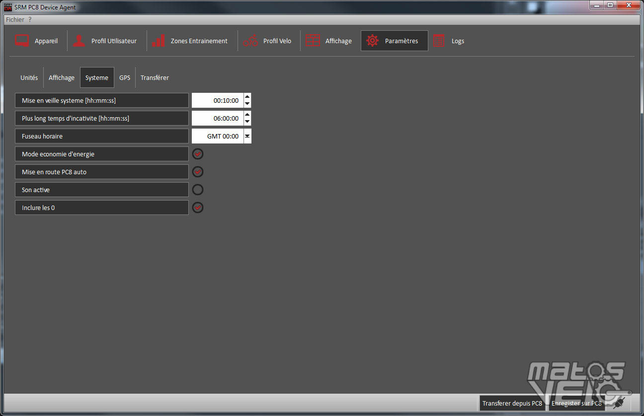Switch to the Transférer sub-tab
The height and width of the screenshot is (416, 644).
[155, 77]
